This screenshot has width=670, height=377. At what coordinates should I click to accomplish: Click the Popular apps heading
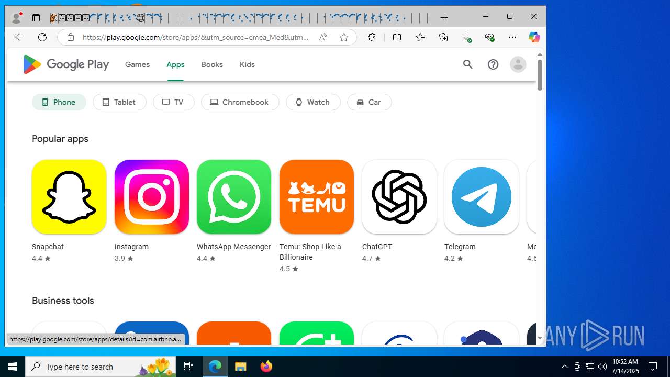pyautogui.click(x=60, y=139)
